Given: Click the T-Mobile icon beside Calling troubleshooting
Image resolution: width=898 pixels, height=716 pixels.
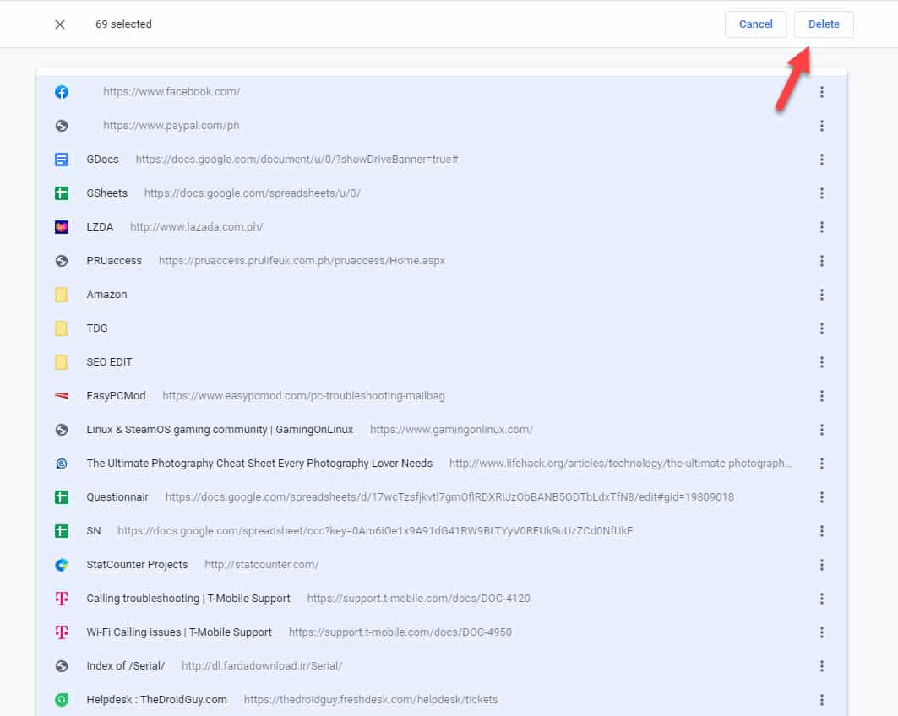Looking at the screenshot, I should [62, 599].
